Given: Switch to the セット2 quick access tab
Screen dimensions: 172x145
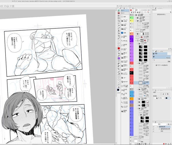Looking at the screenshot, I should pyautogui.click(x=125, y=13).
